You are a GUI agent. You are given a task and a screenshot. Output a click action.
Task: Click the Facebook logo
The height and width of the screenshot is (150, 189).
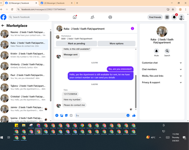click(3, 17)
